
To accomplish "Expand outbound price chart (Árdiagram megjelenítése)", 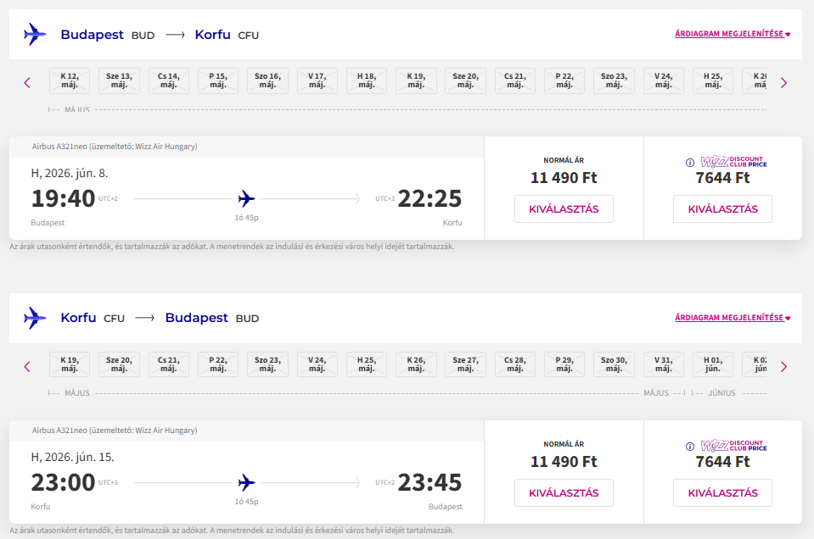I will (732, 35).
